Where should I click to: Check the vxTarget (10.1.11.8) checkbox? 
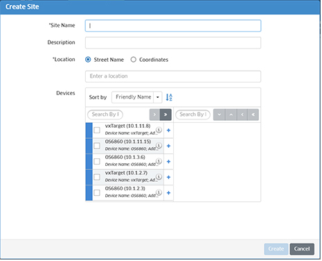point(97,130)
